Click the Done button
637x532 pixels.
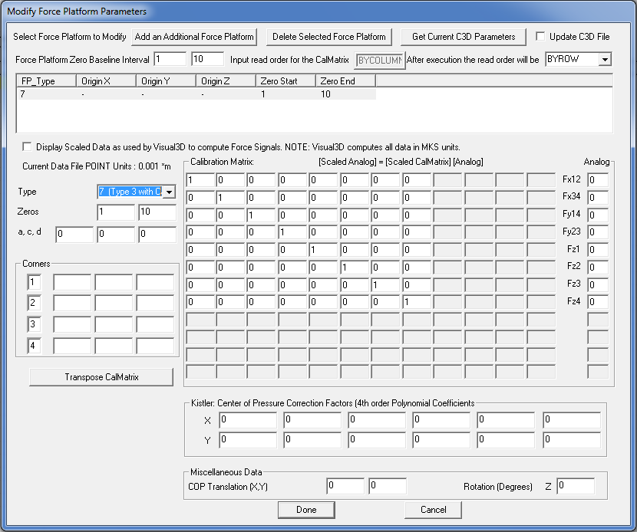pyautogui.click(x=306, y=510)
